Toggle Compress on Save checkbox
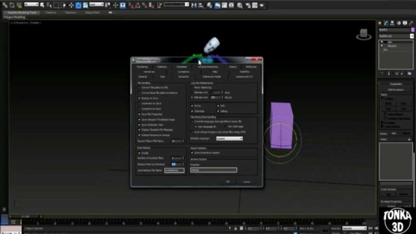Image resolution: width=416 pixels, height=234 pixels. click(x=139, y=109)
